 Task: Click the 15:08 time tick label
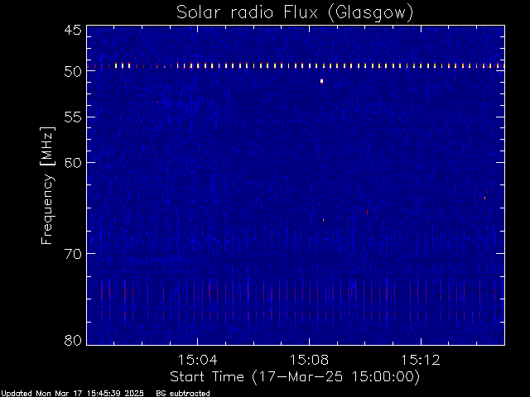[309, 360]
